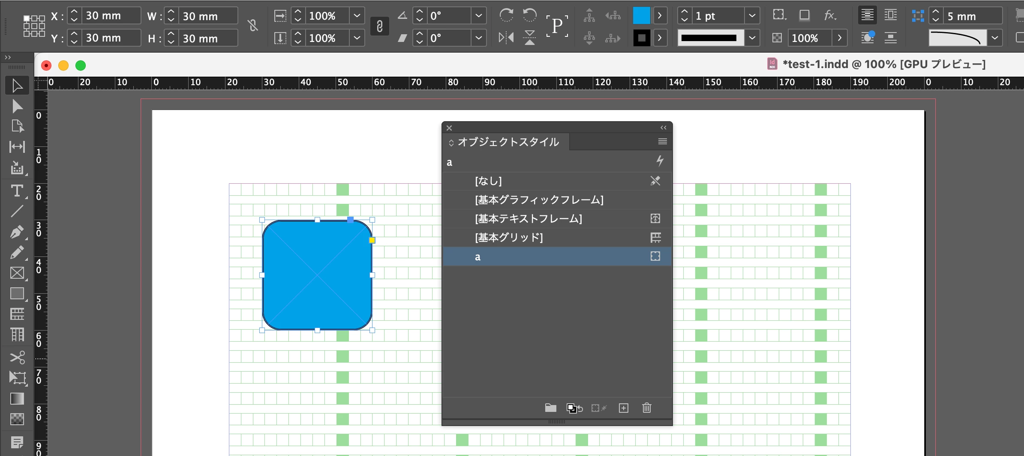The width and height of the screenshot is (1024, 456).
Task: Click the blue fill color swatch
Action: pos(642,16)
